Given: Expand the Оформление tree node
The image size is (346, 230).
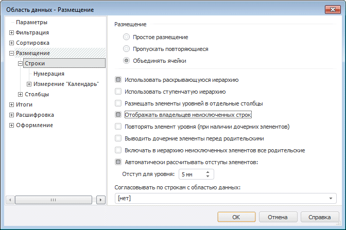Looking at the screenshot, I should tap(11, 125).
